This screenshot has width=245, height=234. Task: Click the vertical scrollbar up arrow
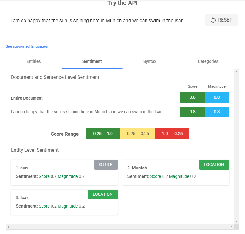(237, 72)
